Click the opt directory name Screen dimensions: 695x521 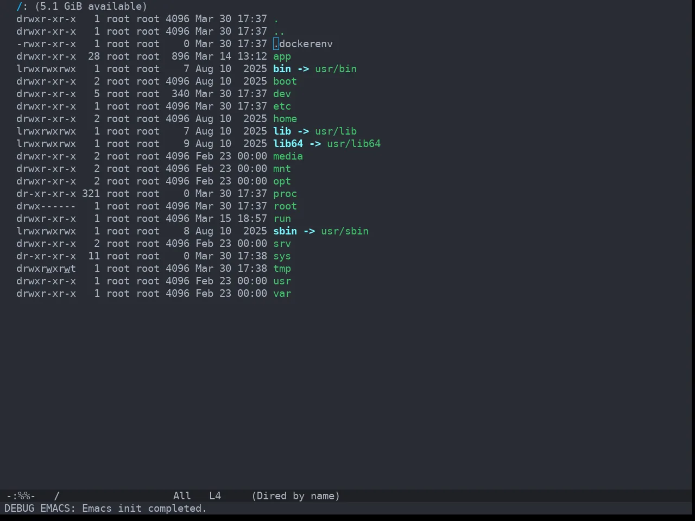[282, 181]
